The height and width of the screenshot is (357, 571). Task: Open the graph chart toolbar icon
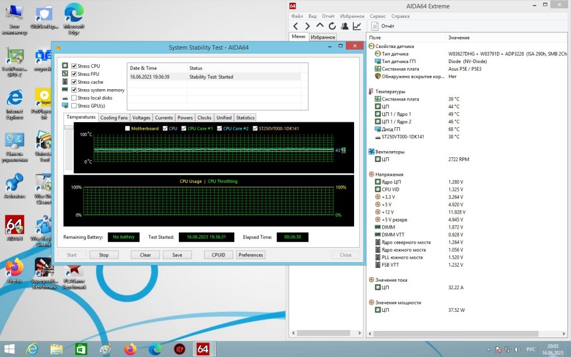pyautogui.click(x=357, y=26)
